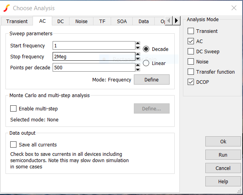Increase Points per decade with up arrow
Viewport: 243px width, 195px height.
pyautogui.click(x=138, y=65)
